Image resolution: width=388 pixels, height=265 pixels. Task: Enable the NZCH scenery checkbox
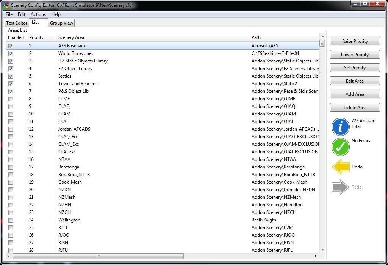tap(11, 213)
